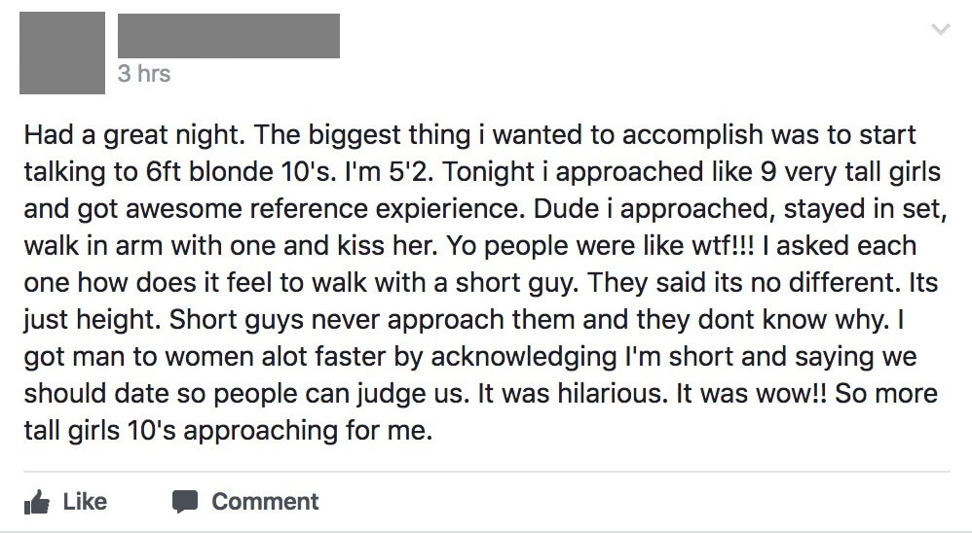The height and width of the screenshot is (533, 972).
Task: Click the redacted poster name bar
Action: (x=229, y=36)
